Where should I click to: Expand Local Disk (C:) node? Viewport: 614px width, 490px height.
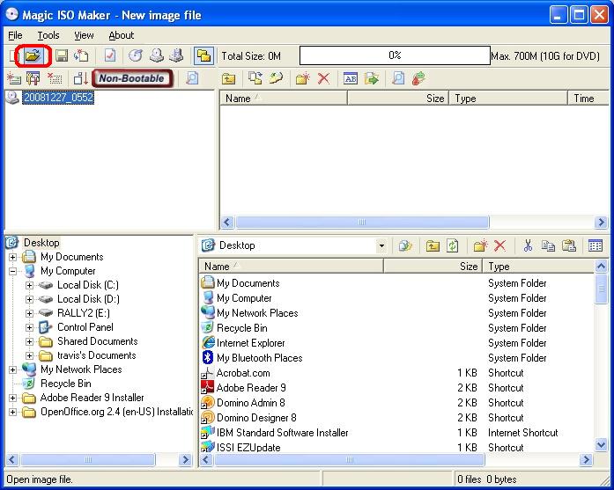[29, 286]
